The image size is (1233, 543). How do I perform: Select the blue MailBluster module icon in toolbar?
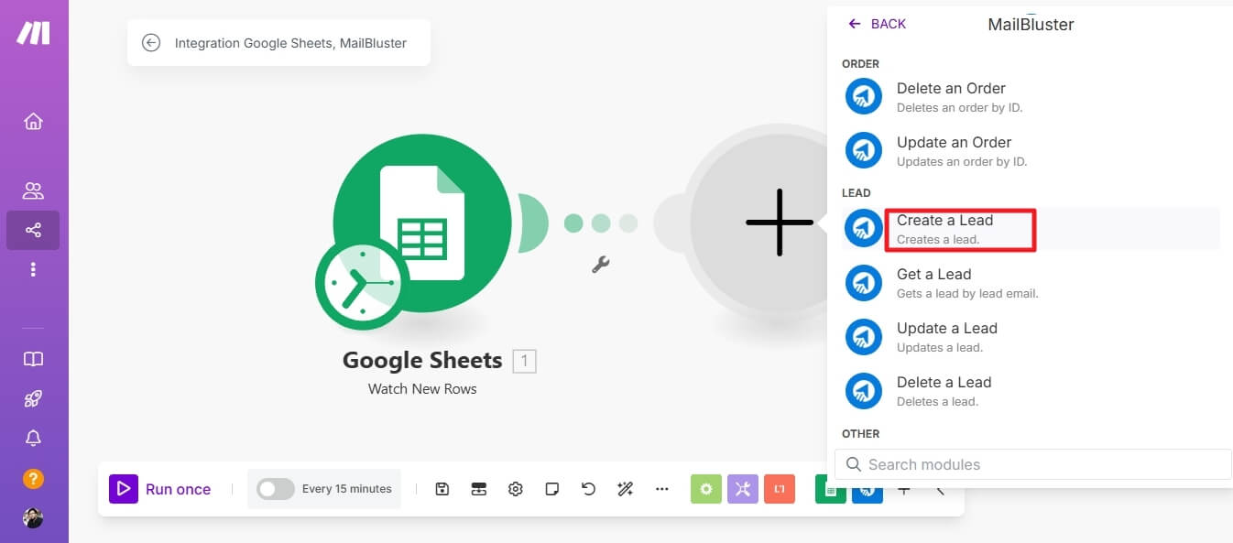point(867,488)
